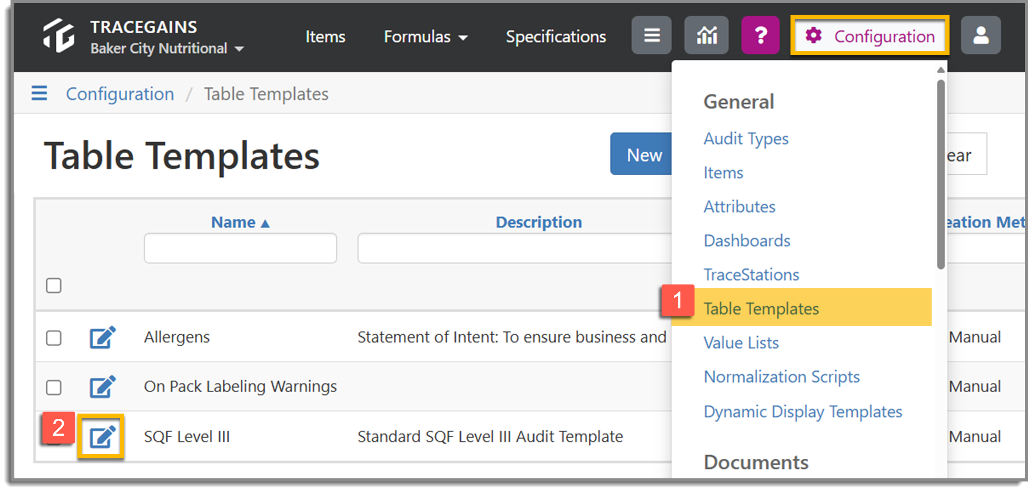This screenshot has width=1028, height=492.
Task: Click the Table Templates breadcrumb text
Action: pos(266,94)
